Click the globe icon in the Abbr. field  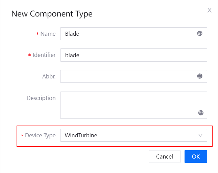point(200,76)
